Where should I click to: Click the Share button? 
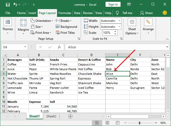point(146,13)
